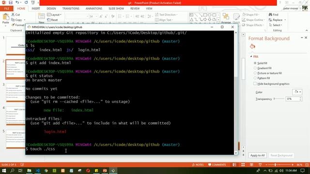Open the font size dropdown

(x=96, y=16)
